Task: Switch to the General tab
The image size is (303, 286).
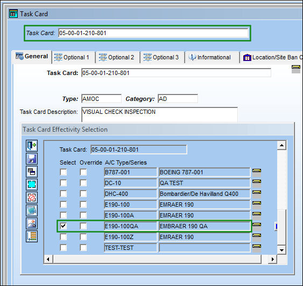Action: click(32, 57)
